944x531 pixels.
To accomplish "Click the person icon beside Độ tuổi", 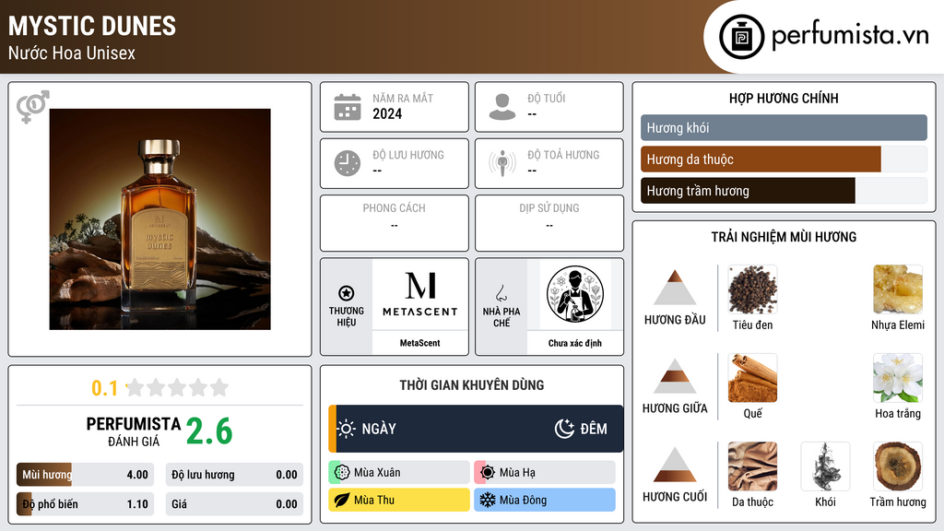I will click(502, 107).
